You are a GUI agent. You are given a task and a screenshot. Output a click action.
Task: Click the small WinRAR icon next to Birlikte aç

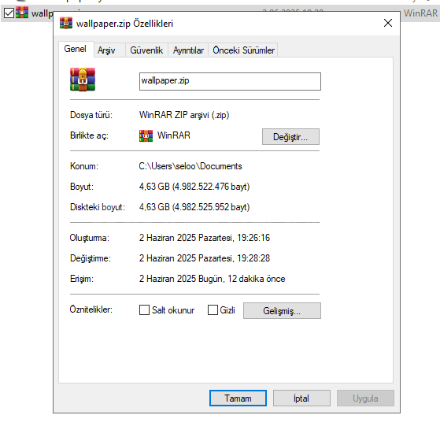tap(146, 135)
